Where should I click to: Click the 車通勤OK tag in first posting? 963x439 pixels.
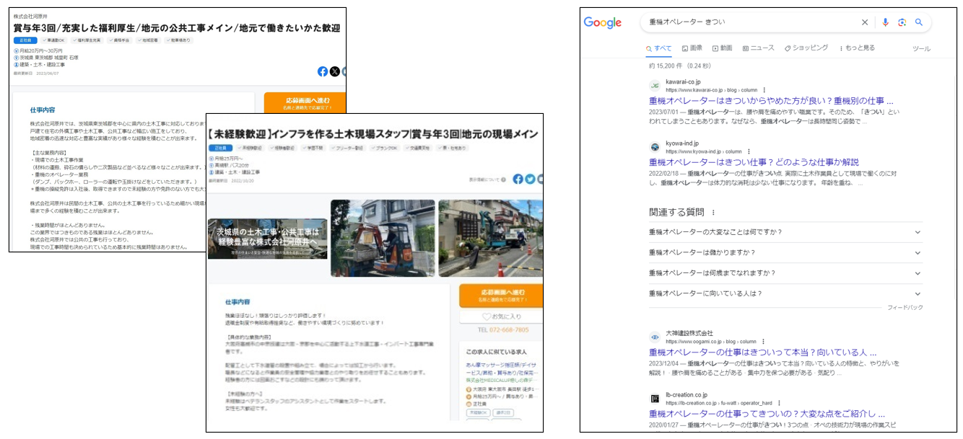click(x=53, y=41)
